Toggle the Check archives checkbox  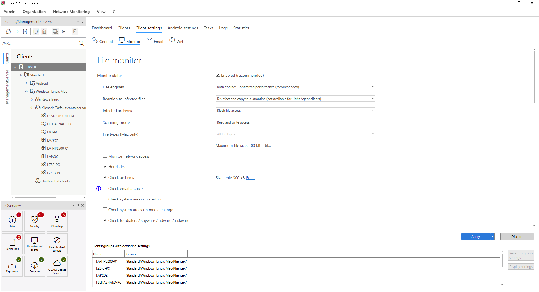[x=105, y=177]
